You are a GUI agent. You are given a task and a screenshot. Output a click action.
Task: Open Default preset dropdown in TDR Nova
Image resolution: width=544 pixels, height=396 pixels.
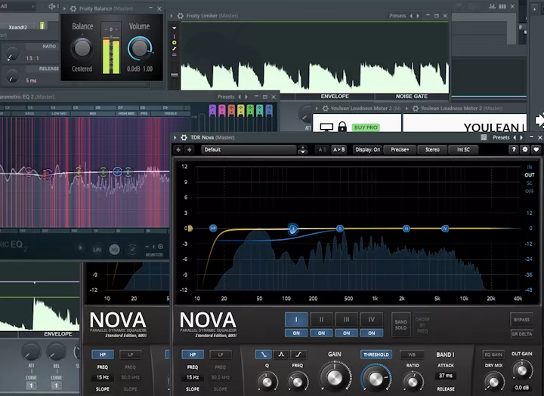coord(249,149)
